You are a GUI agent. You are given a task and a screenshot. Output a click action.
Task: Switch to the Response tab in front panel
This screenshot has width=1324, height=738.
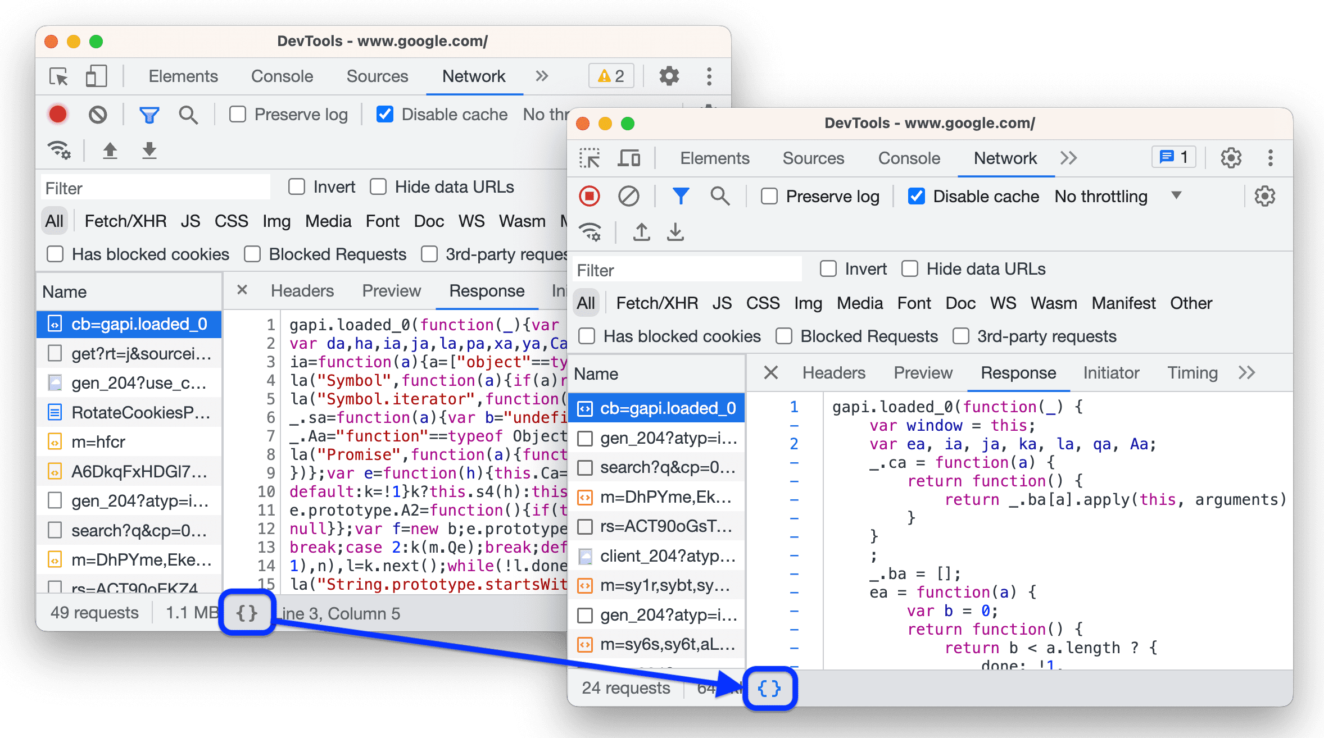(x=1018, y=372)
